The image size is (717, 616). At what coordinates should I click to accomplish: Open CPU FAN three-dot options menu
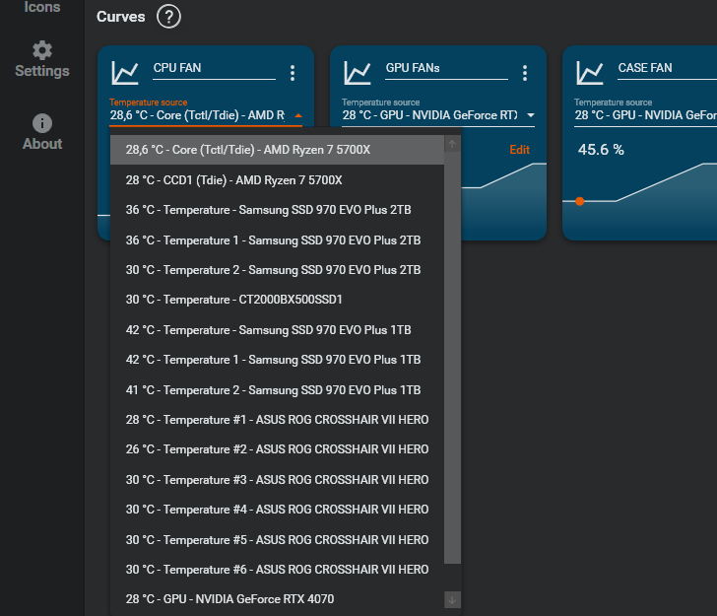coord(293,73)
